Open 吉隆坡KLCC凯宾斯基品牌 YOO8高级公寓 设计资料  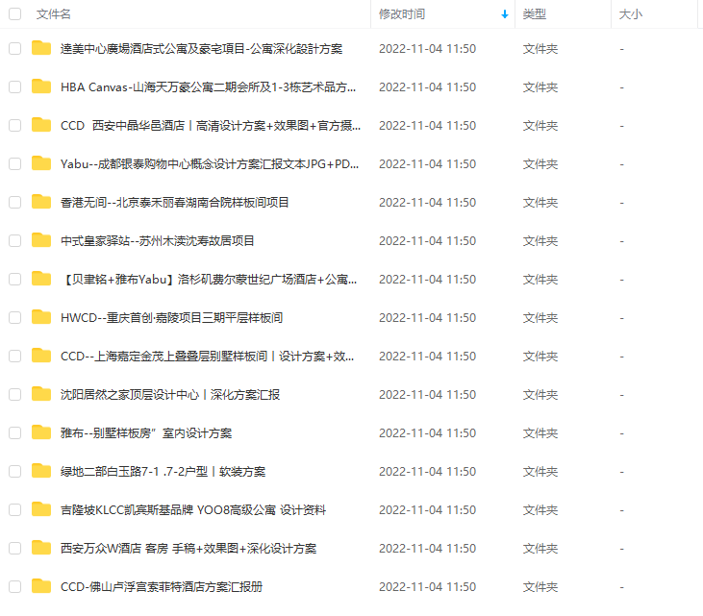coord(193,511)
